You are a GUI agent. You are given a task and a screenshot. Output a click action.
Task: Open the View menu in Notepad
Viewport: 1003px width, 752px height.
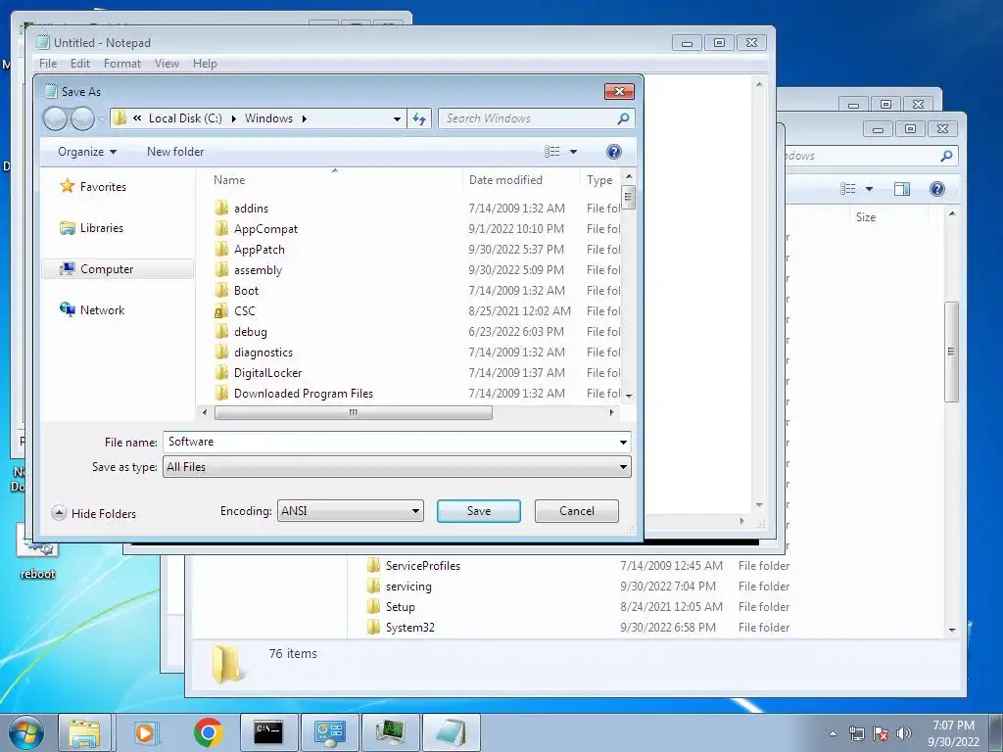pyautogui.click(x=167, y=64)
